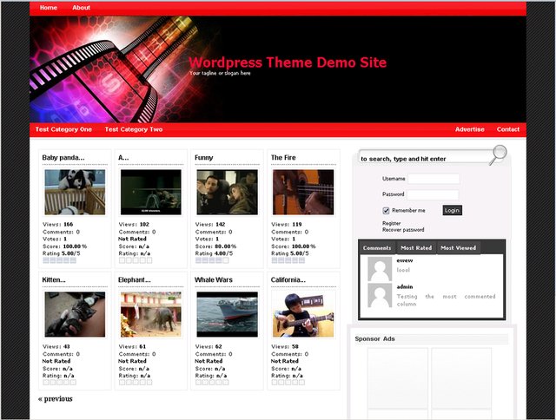Click the second Sponsor Ads slot
The image size is (556, 420).
coord(461,378)
